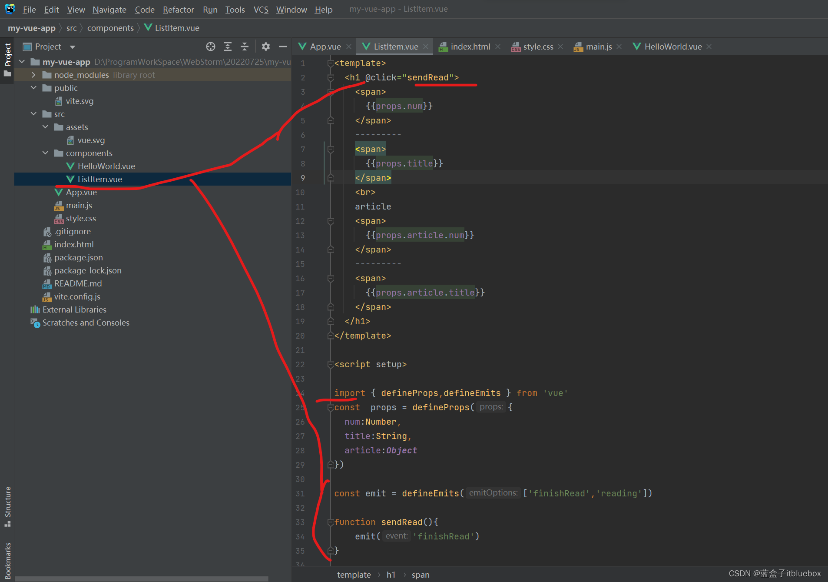The height and width of the screenshot is (582, 828).
Task: Click span in bottom editor breadcrumb
Action: [x=421, y=575]
